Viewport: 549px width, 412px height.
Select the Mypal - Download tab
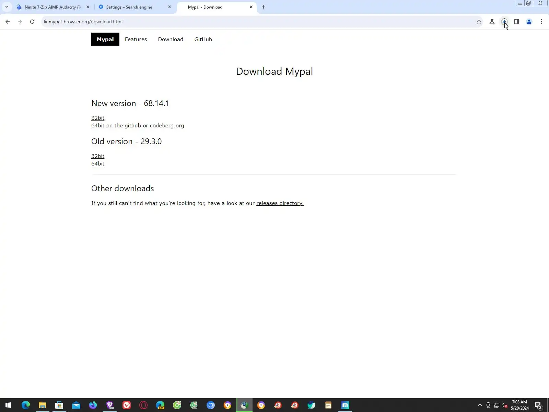coord(216,7)
